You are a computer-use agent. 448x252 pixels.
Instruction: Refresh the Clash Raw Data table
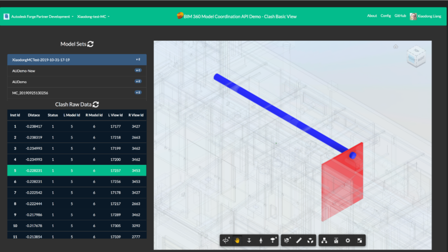(x=96, y=105)
